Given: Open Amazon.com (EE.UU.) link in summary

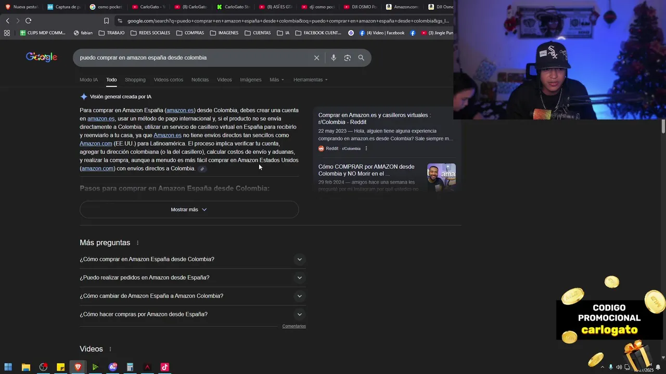Looking at the screenshot, I should pos(96,143).
